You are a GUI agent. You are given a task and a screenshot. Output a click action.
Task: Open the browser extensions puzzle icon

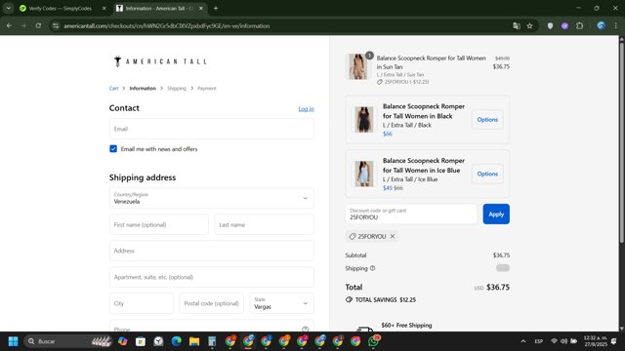pyautogui.click(x=579, y=26)
